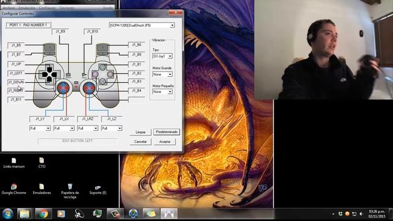Click the empty field below J1_B4
Viewport: 393px width, 221px height.
click(136, 99)
